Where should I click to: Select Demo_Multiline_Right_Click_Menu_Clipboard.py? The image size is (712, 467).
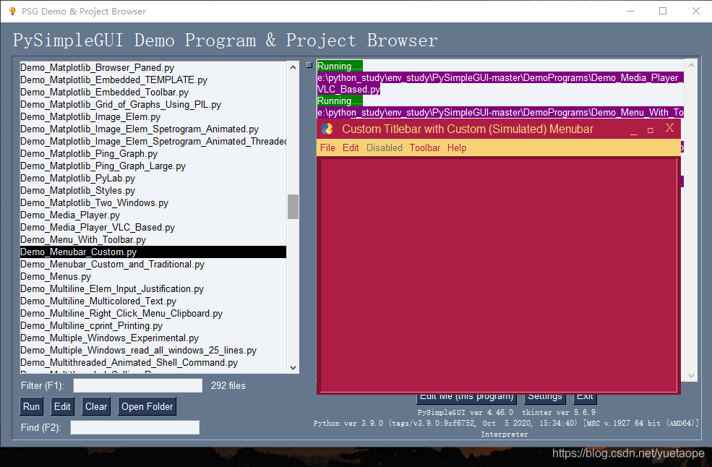(153, 313)
